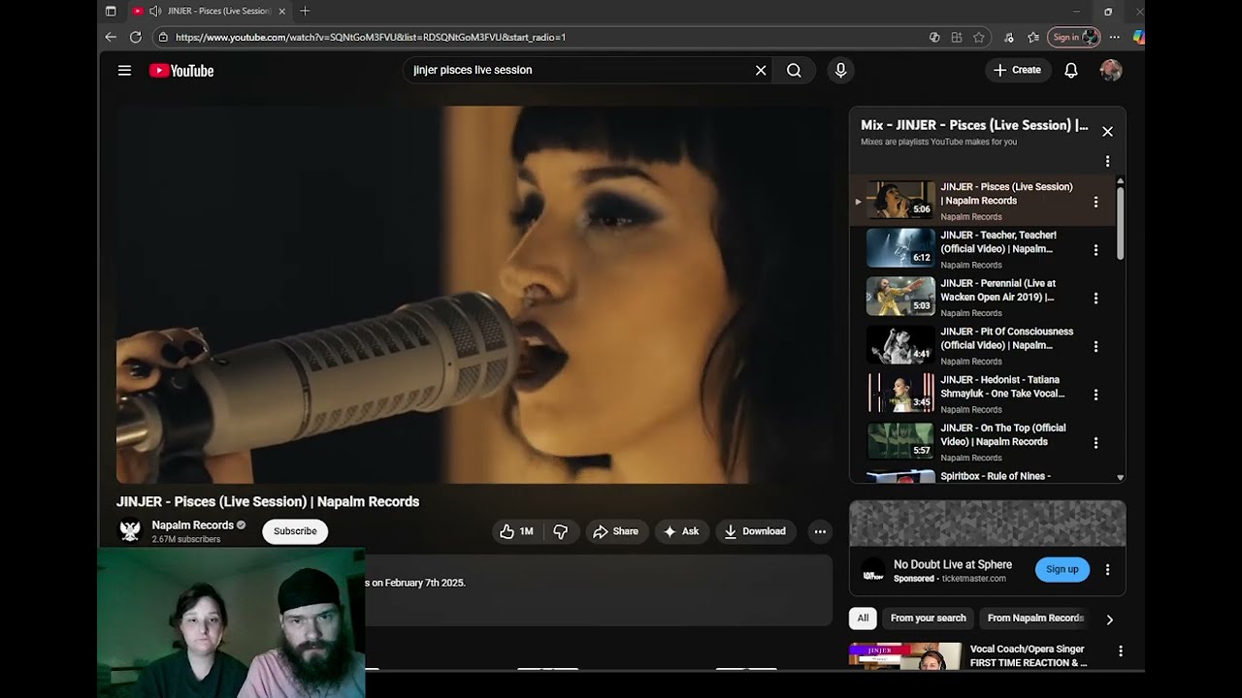1242x698 pixels.
Task: Open options for Pit Of Consciousness item
Action: point(1095,346)
